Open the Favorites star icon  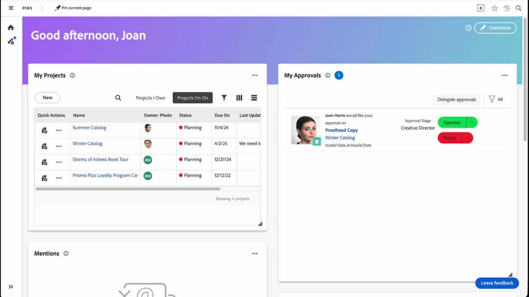coord(494,8)
